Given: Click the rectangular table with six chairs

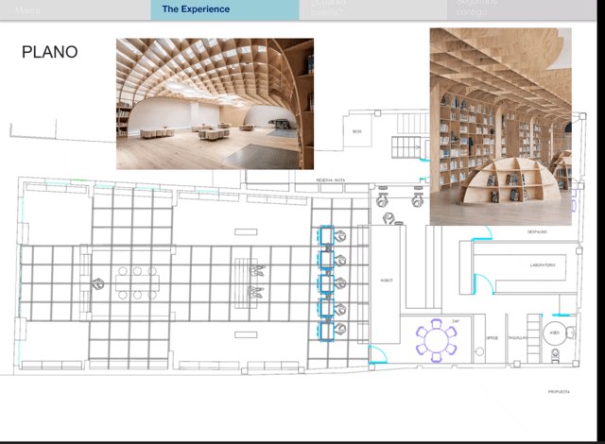Looking at the screenshot, I should pyautogui.click(x=138, y=282).
